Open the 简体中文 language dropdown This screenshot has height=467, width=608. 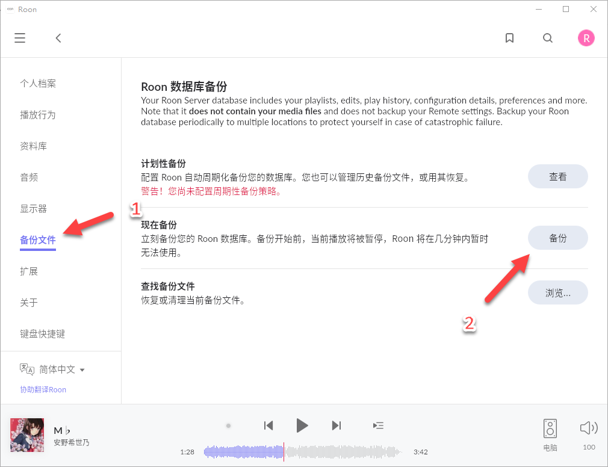[x=61, y=370]
